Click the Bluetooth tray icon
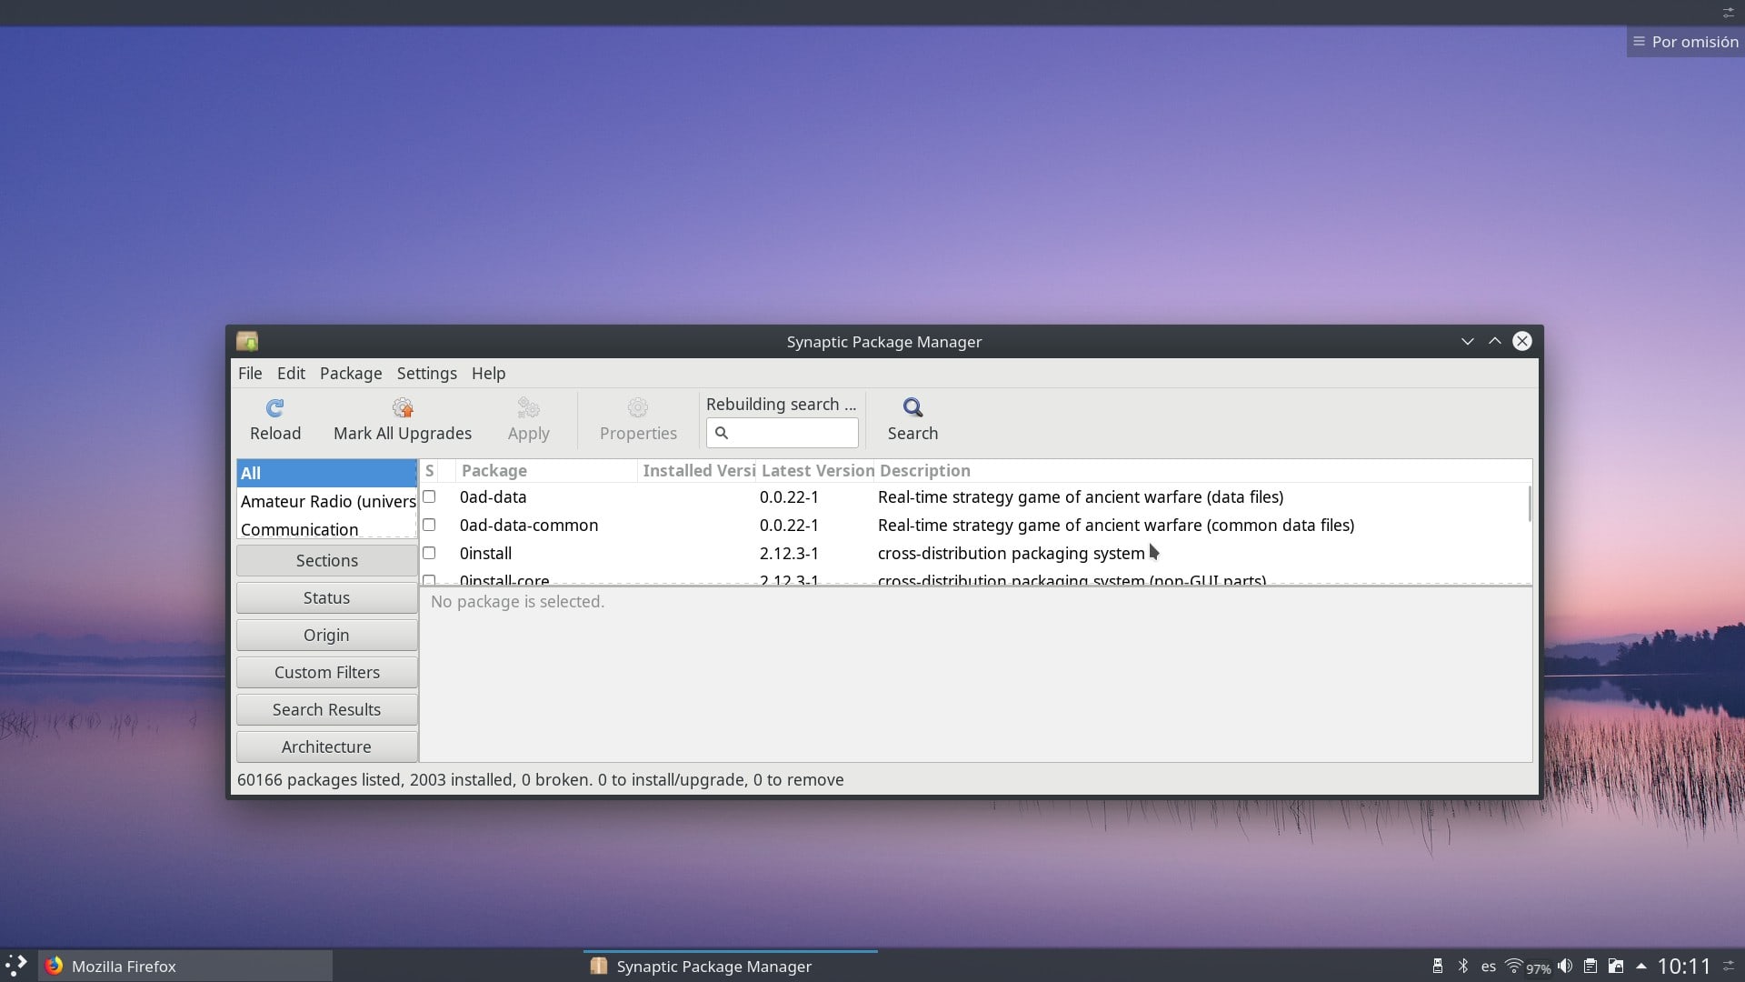The height and width of the screenshot is (982, 1745). click(x=1463, y=966)
